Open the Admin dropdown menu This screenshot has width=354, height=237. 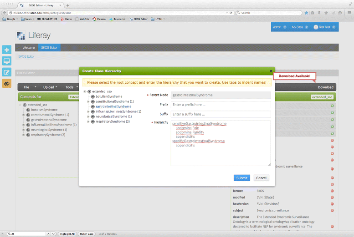click(x=279, y=27)
